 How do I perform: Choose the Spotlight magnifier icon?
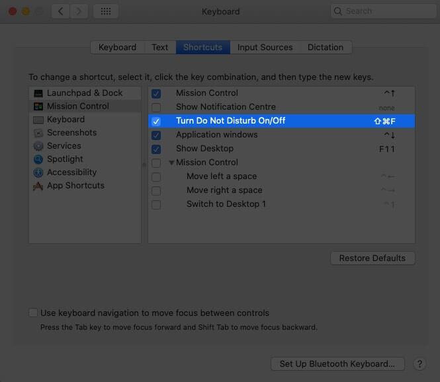38,159
